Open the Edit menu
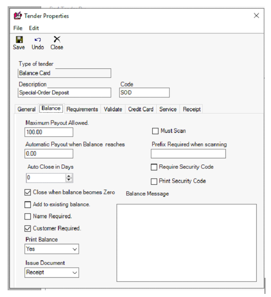The height and width of the screenshot is (297, 271). coord(34,28)
